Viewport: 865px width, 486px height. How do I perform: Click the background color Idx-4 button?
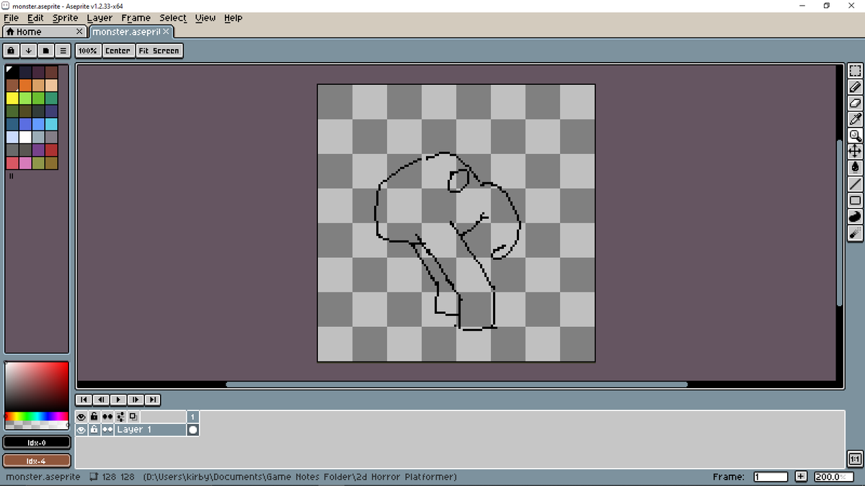click(37, 461)
